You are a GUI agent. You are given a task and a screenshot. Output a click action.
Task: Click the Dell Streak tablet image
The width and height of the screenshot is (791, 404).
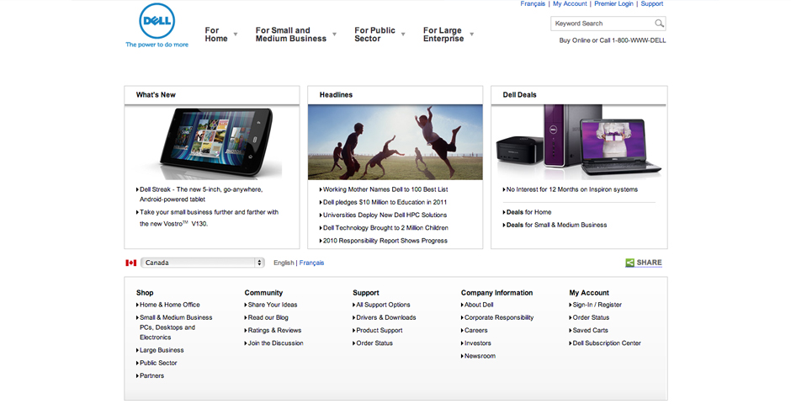click(216, 141)
